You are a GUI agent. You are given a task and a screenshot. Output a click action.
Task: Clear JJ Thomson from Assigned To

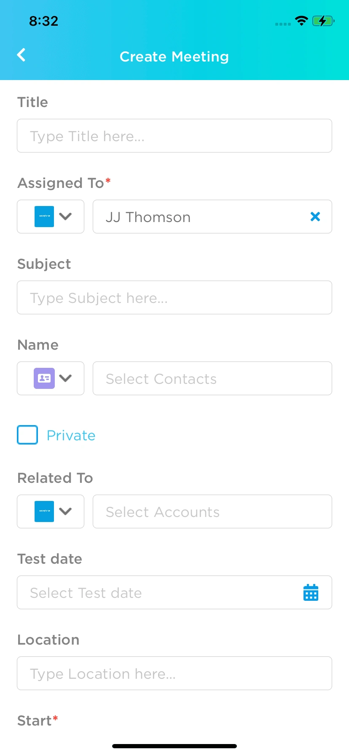point(315,217)
